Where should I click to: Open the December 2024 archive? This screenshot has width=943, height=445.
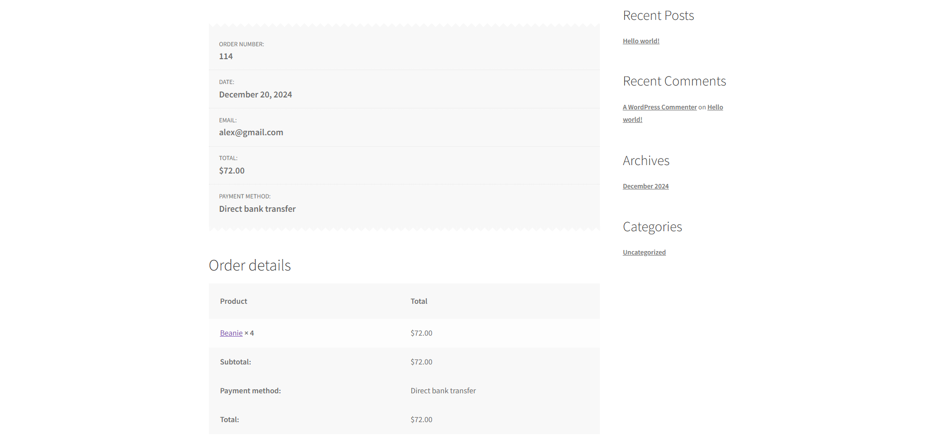click(x=646, y=186)
